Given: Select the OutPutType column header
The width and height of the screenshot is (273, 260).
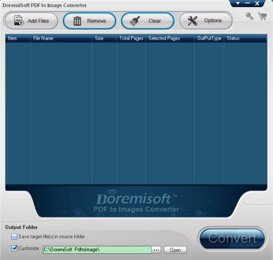Looking at the screenshot, I should point(209,38).
